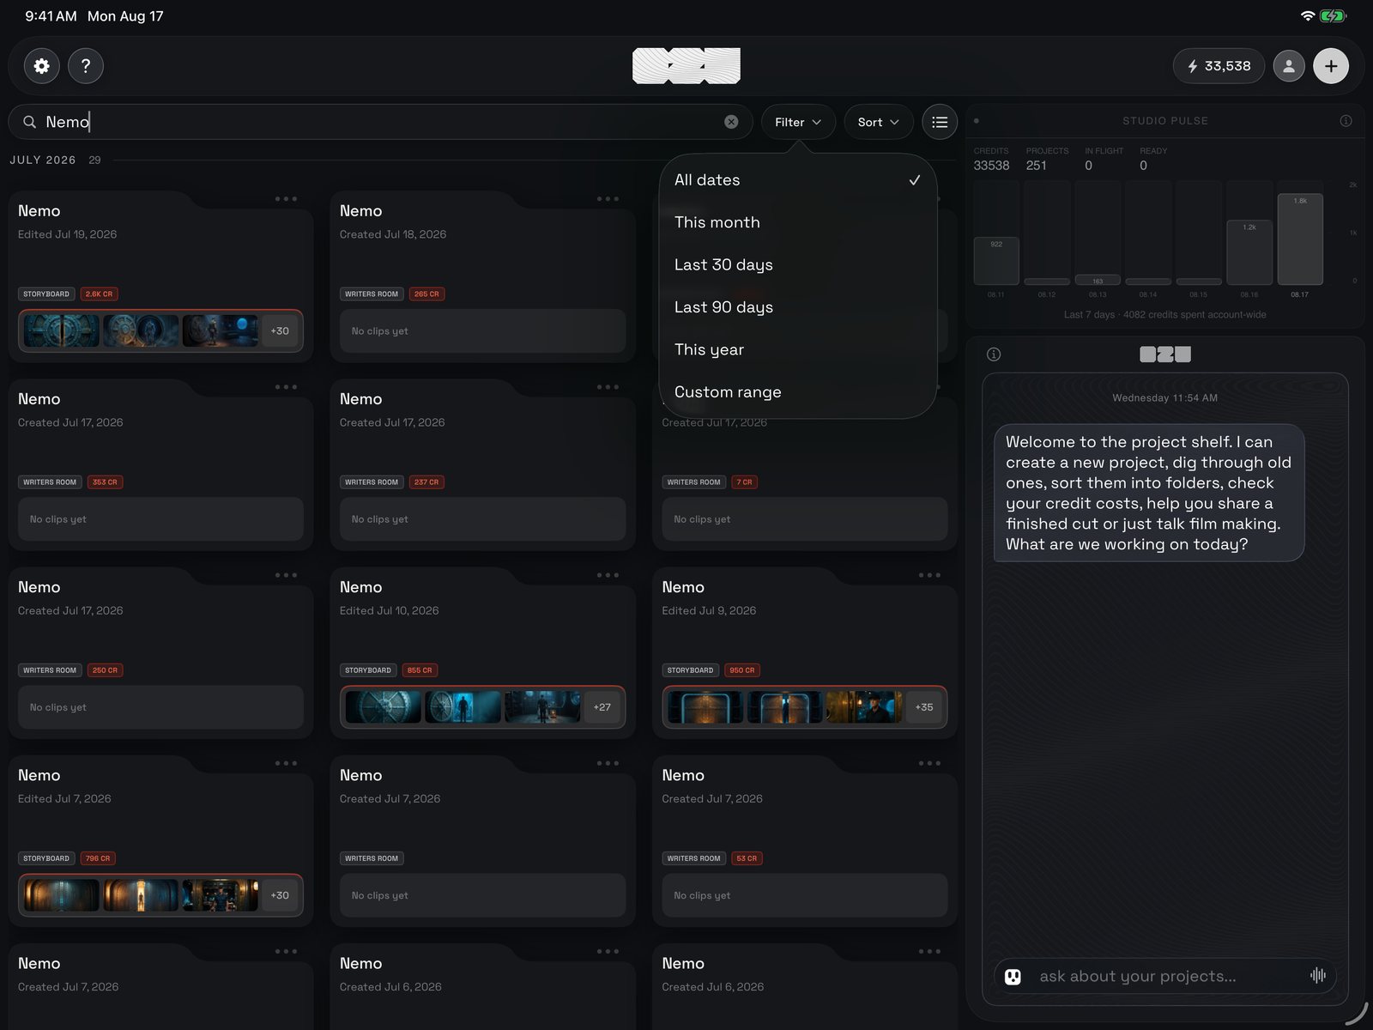Click the 9:41 AM clock
Screen dimensions: 1373x1030
coord(51,16)
